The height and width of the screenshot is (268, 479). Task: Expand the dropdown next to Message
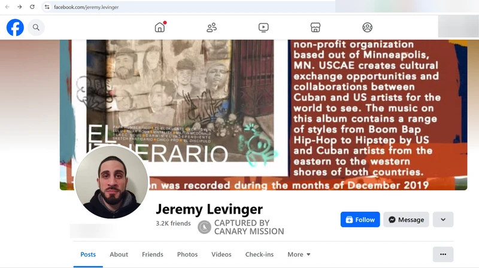(443, 220)
